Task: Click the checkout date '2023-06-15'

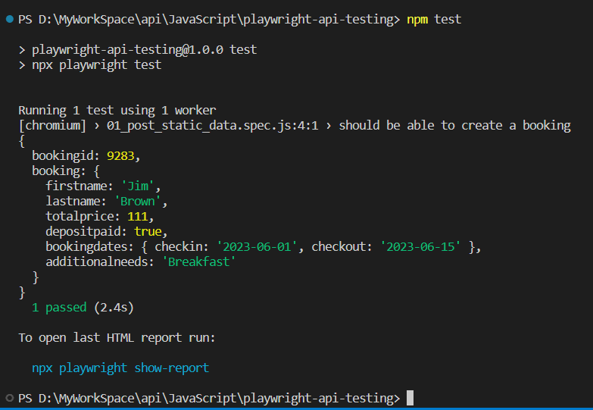Action: click(420, 246)
